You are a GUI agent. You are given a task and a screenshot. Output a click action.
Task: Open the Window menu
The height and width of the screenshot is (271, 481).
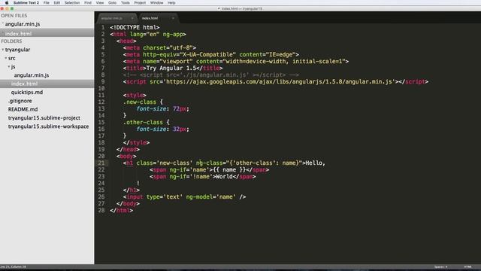(x=157, y=3)
